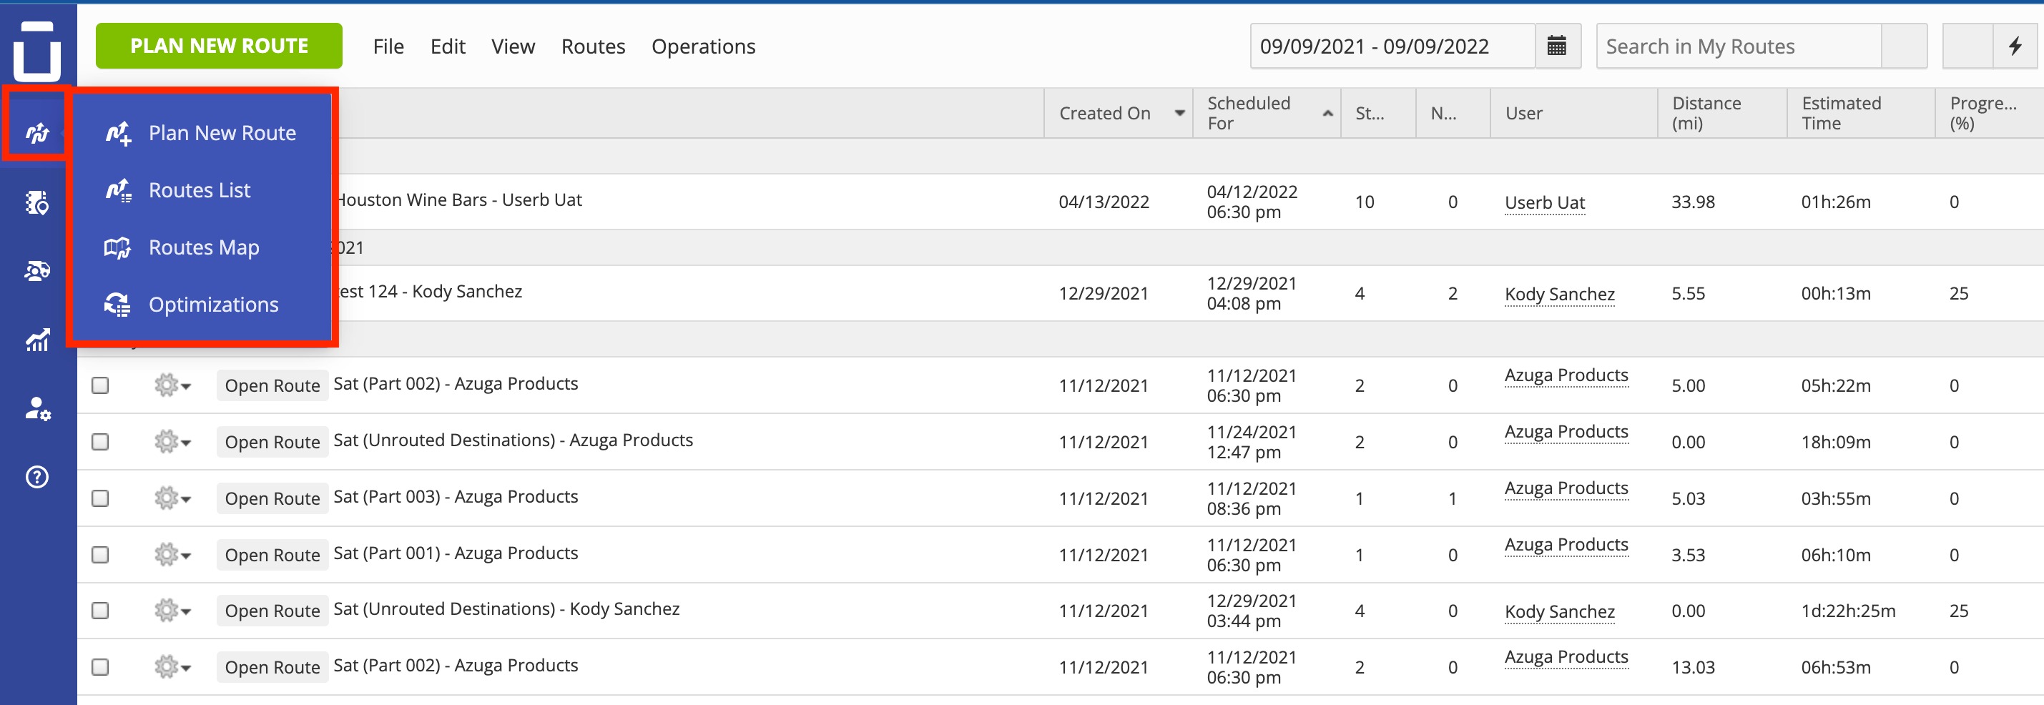Open gear menu for Sat (Unrouted Destinations) - Azuga Products
The height and width of the screenshot is (705, 2044).
(172, 442)
